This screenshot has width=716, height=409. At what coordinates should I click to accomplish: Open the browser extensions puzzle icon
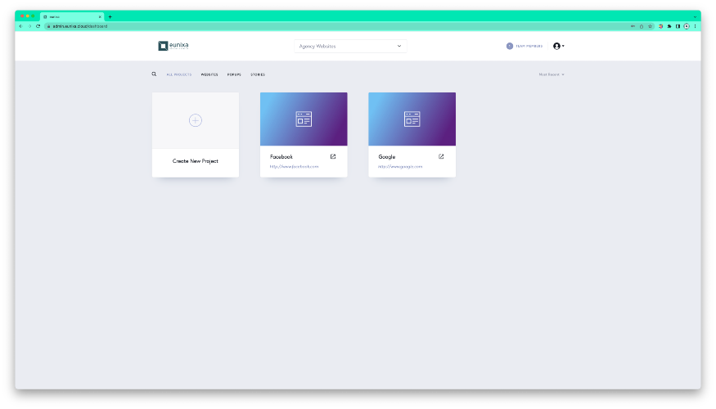click(669, 26)
